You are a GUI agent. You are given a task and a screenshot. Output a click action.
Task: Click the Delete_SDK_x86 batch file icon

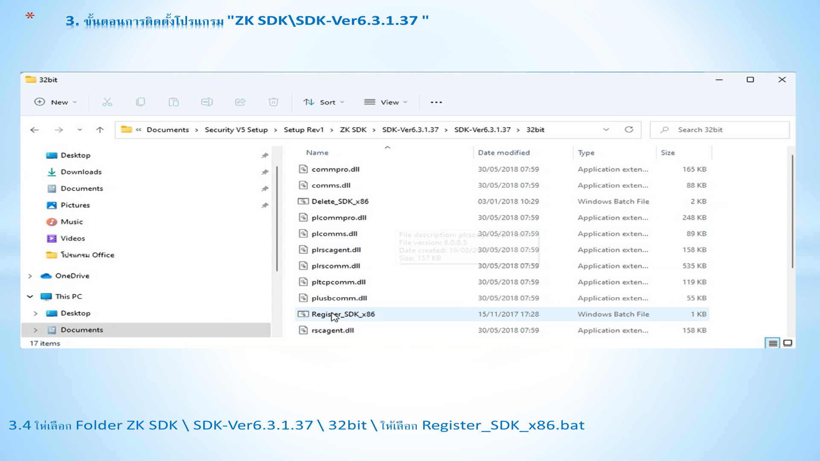click(303, 201)
